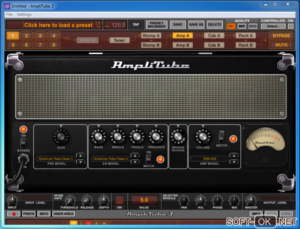The image size is (300, 229).
Task: Click the AmpliTube app icon in title bar
Action: point(7,6)
